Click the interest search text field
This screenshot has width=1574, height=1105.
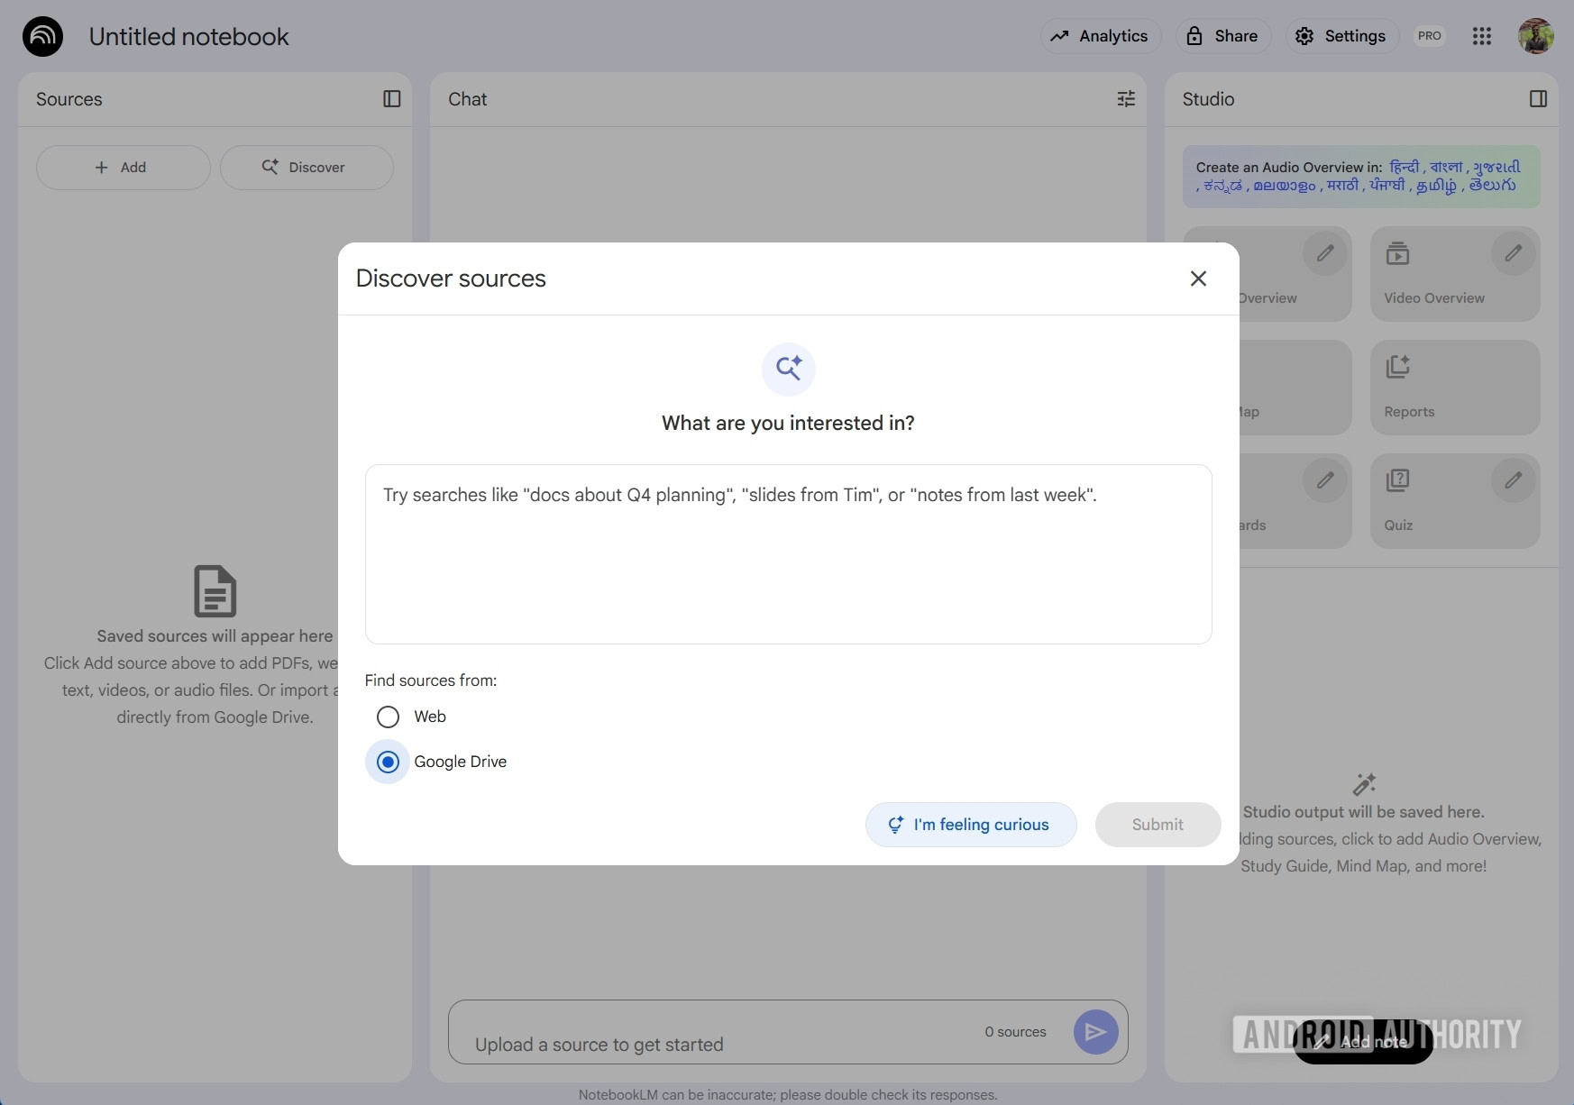point(788,554)
